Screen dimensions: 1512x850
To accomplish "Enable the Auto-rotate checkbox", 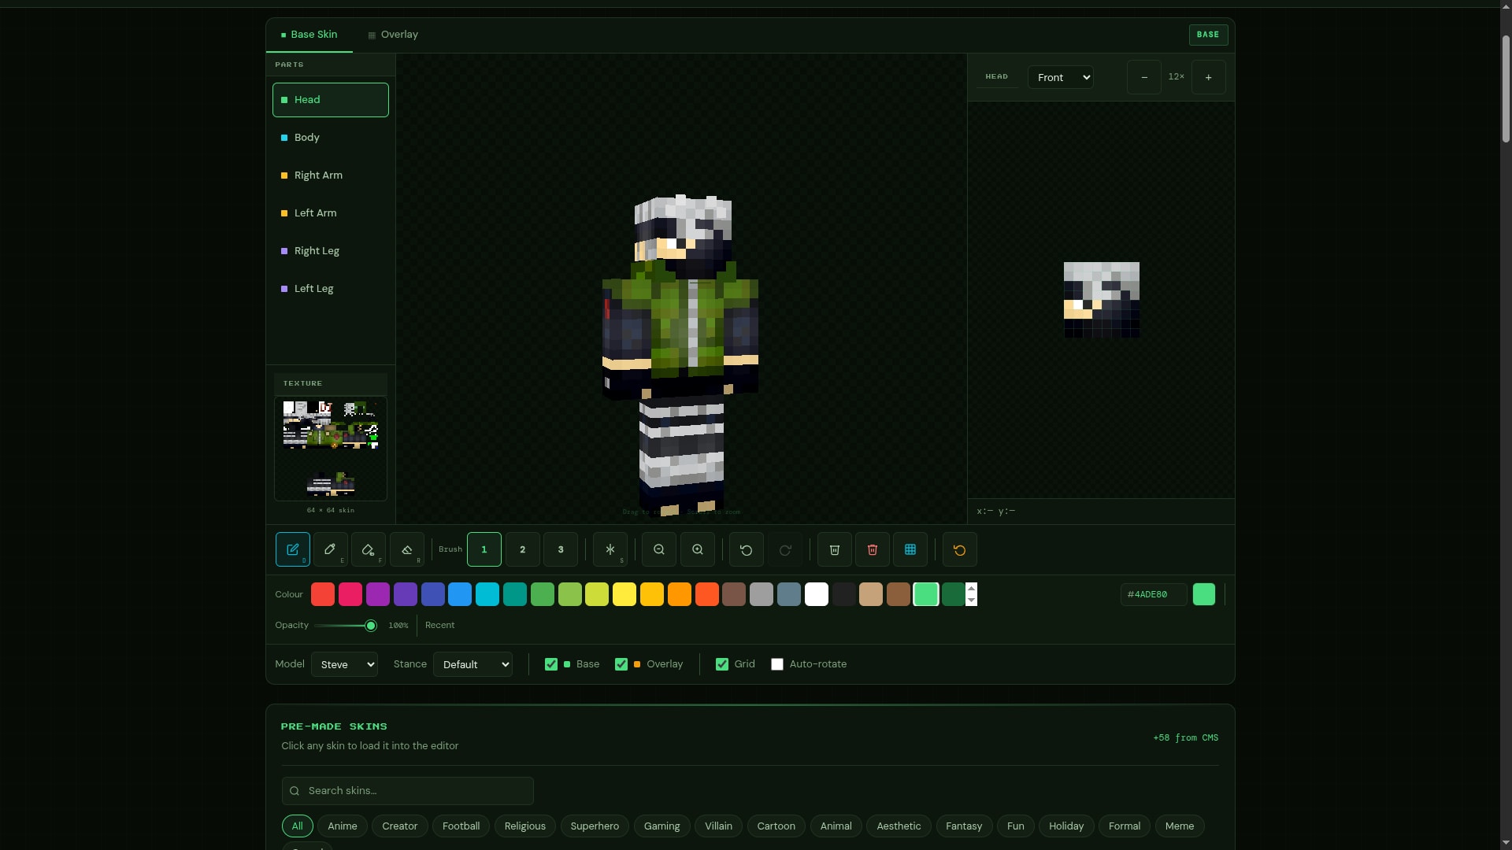I will click(x=777, y=664).
